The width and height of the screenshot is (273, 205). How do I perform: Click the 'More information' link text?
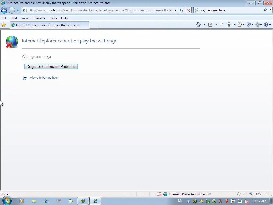[44, 78]
